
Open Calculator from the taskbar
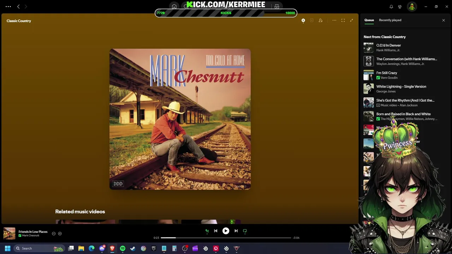click(174, 248)
